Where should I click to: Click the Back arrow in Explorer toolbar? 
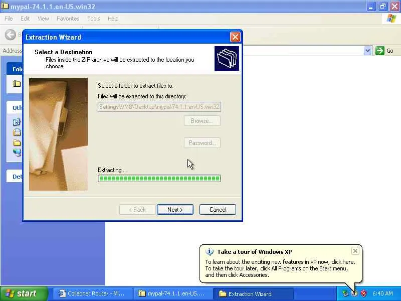11,35
